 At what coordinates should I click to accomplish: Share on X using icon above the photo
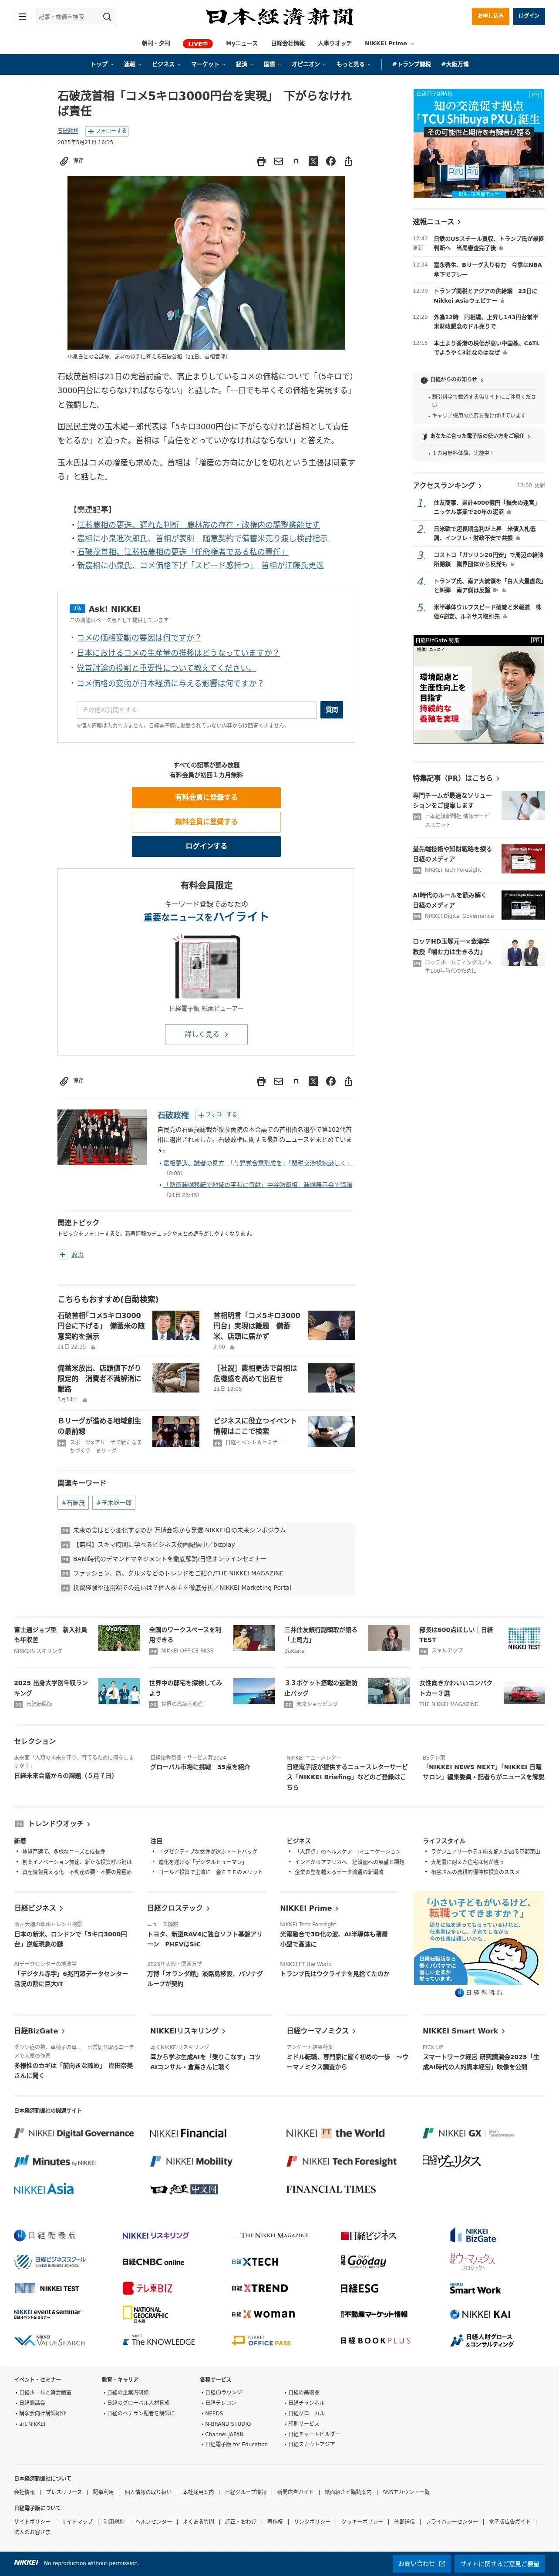click(x=313, y=161)
